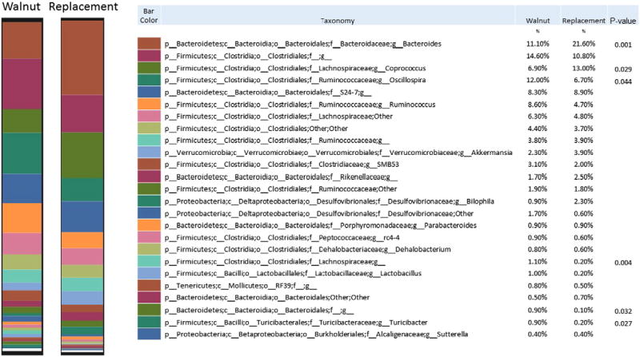
Task: Click the taxonomy text ending in g__Sutterella
Action: (316, 334)
